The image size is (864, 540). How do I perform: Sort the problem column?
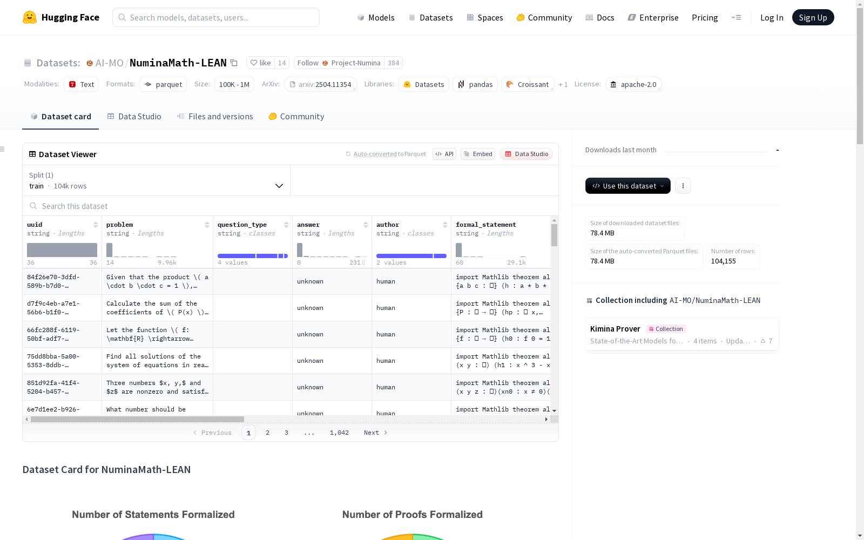(207, 225)
